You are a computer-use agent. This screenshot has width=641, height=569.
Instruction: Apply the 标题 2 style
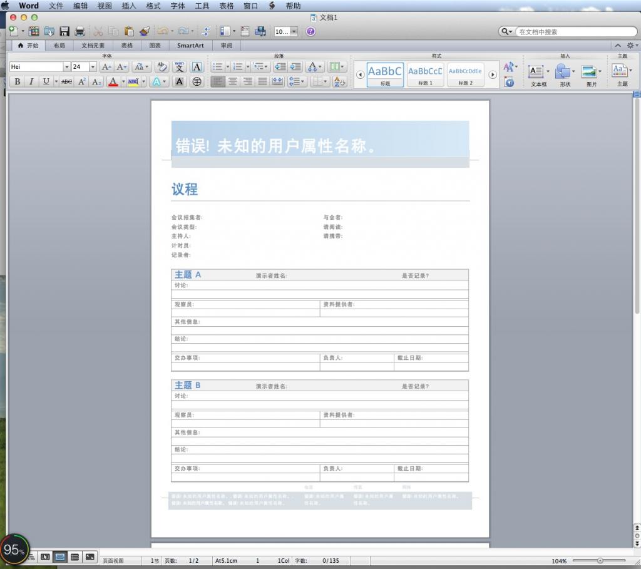tap(466, 74)
